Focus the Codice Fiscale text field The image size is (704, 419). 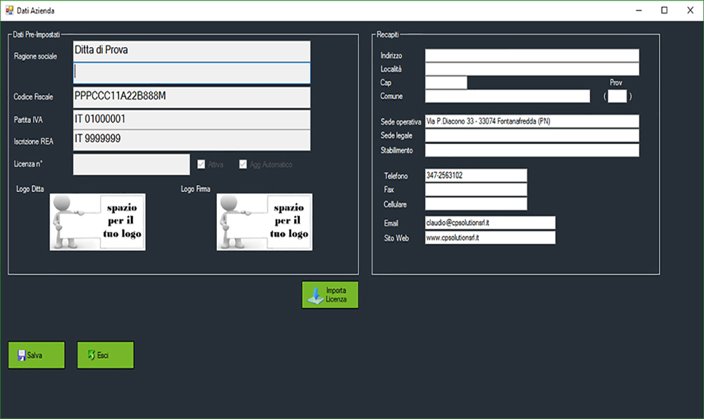click(191, 97)
